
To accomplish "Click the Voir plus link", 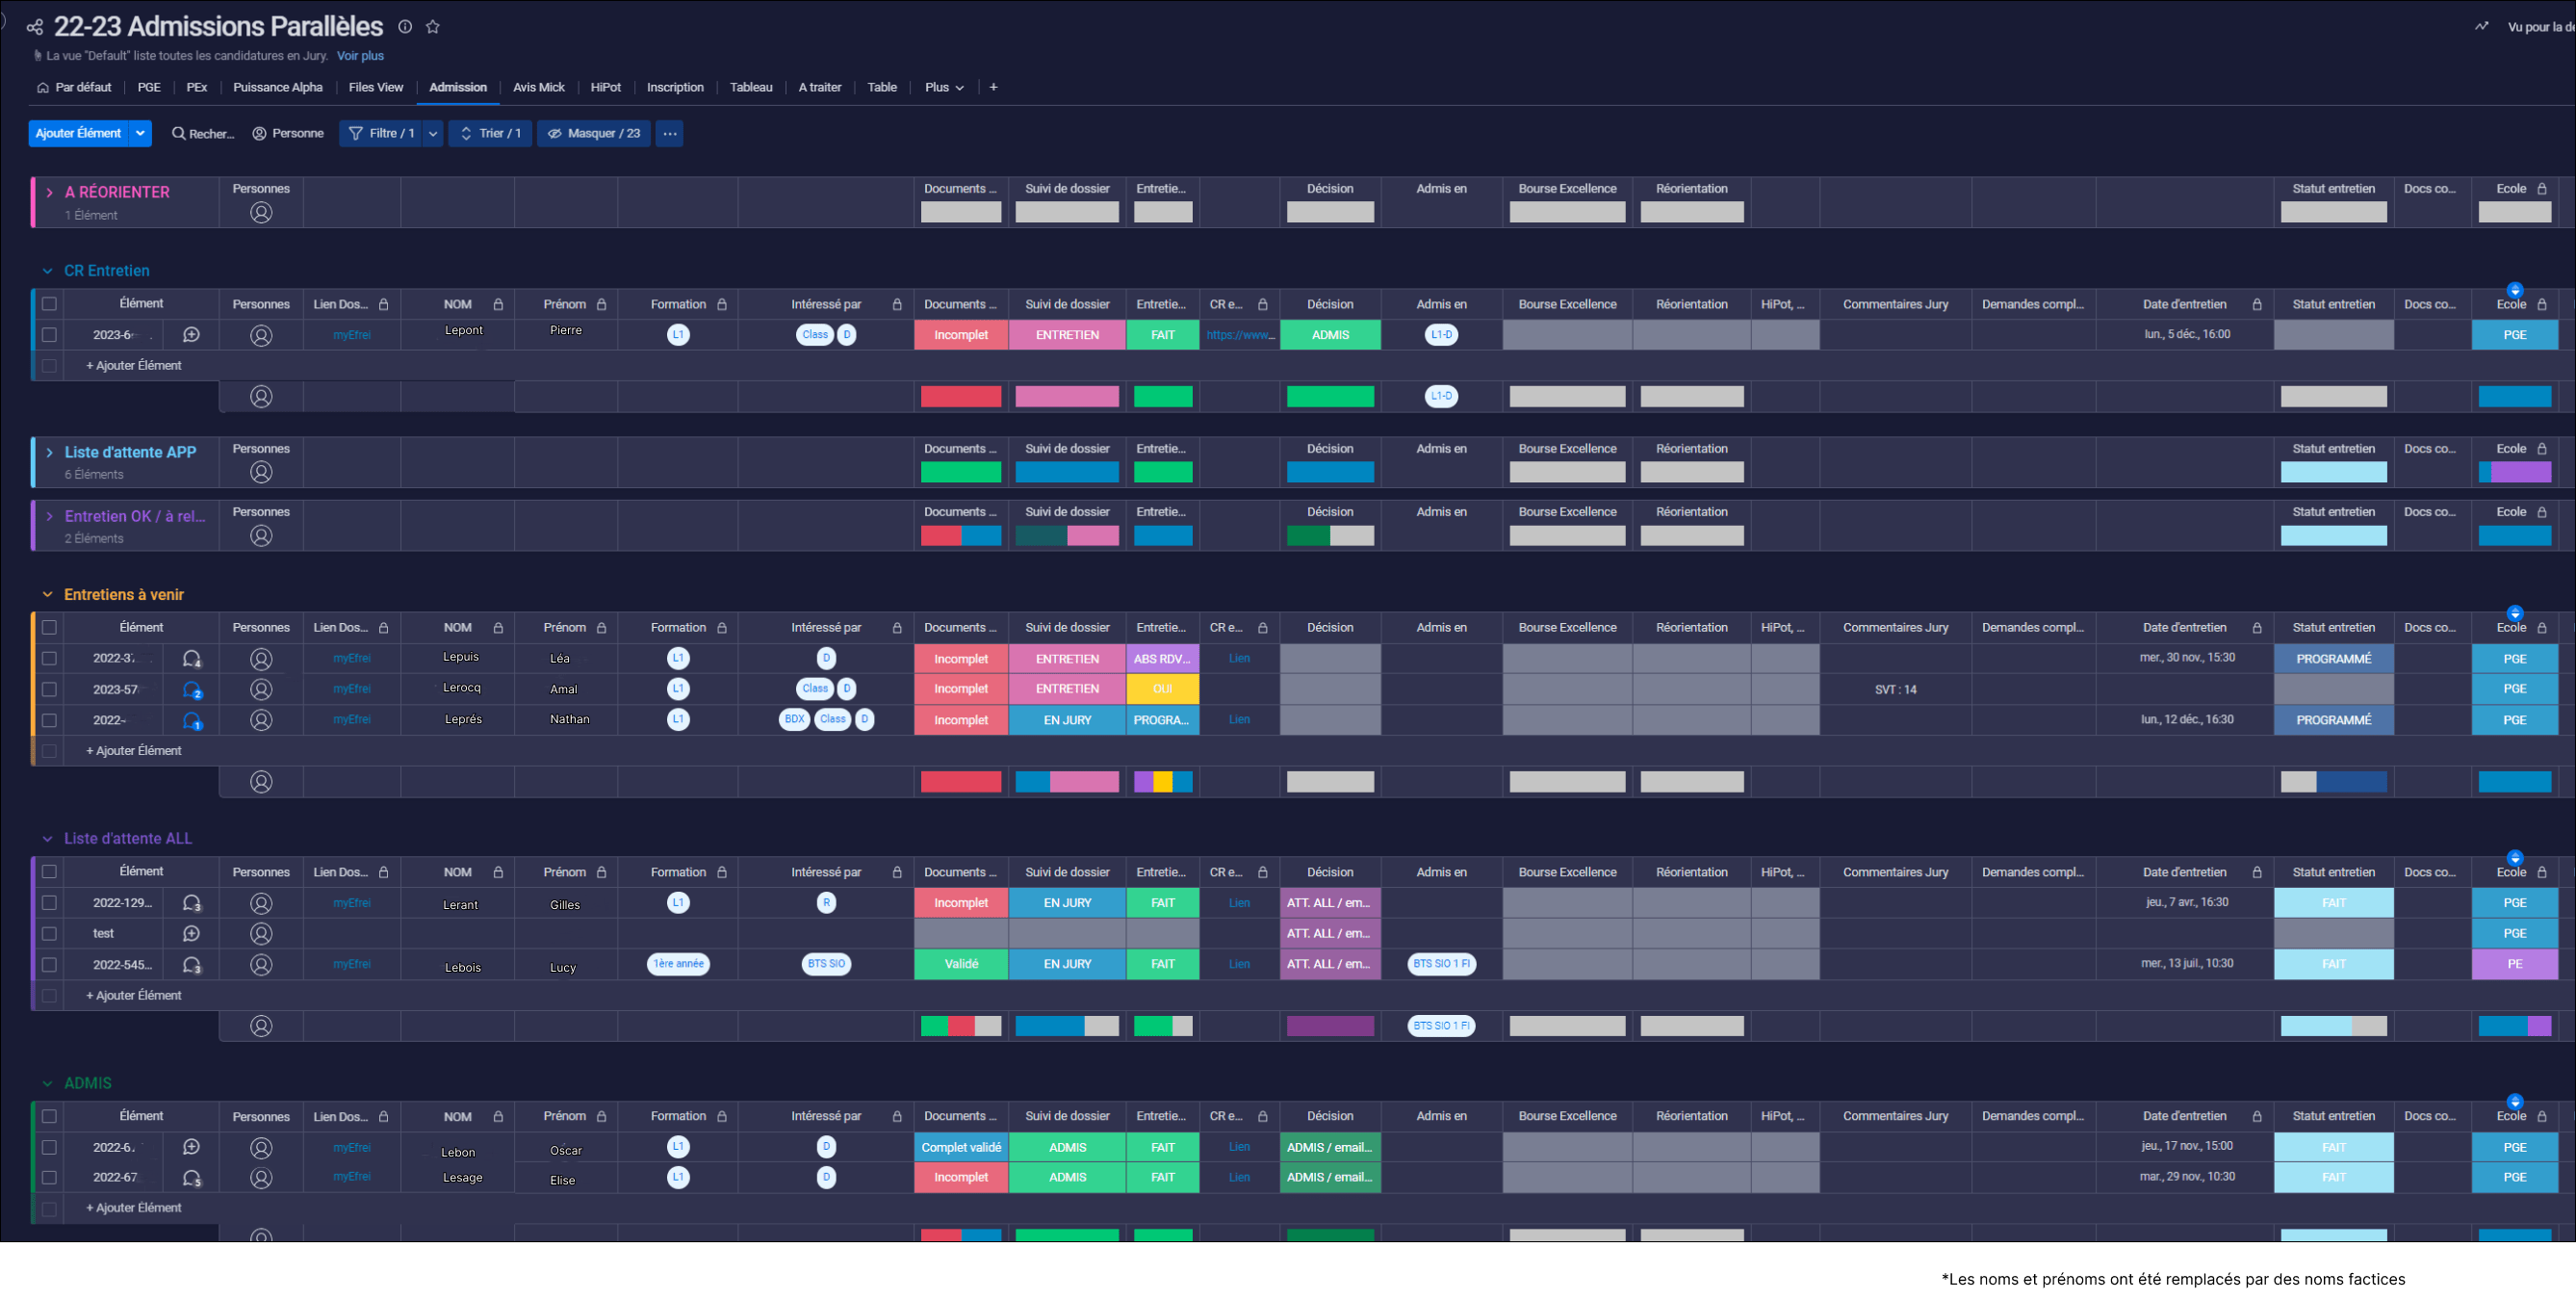I will (360, 56).
